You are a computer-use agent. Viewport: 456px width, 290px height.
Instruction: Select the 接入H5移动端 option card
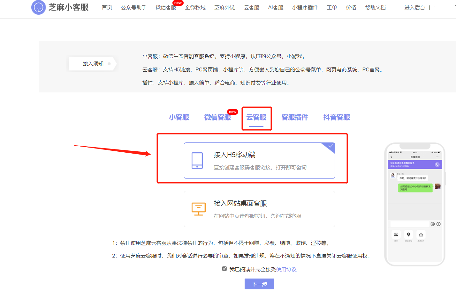[x=259, y=161]
